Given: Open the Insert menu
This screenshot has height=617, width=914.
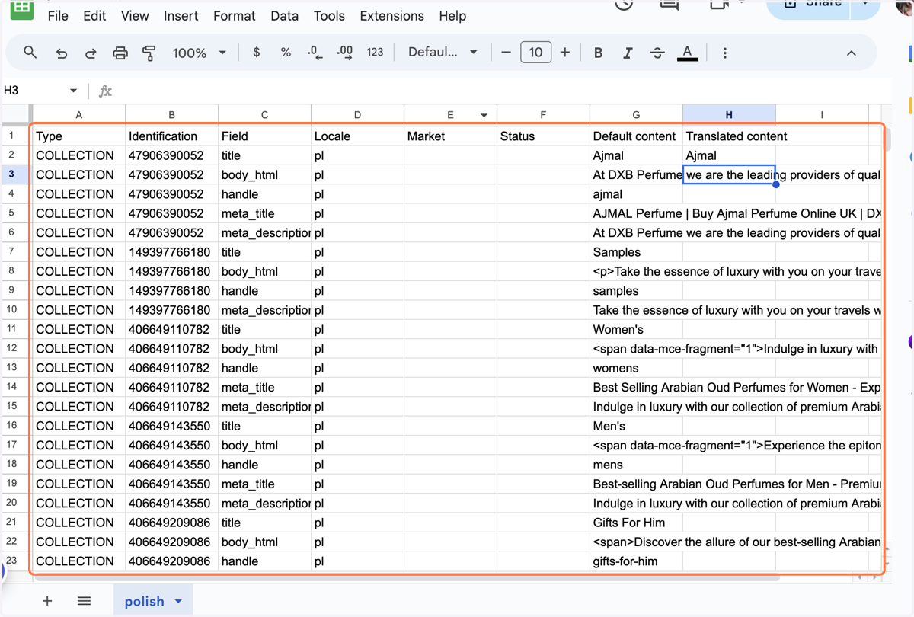Looking at the screenshot, I should (x=181, y=16).
